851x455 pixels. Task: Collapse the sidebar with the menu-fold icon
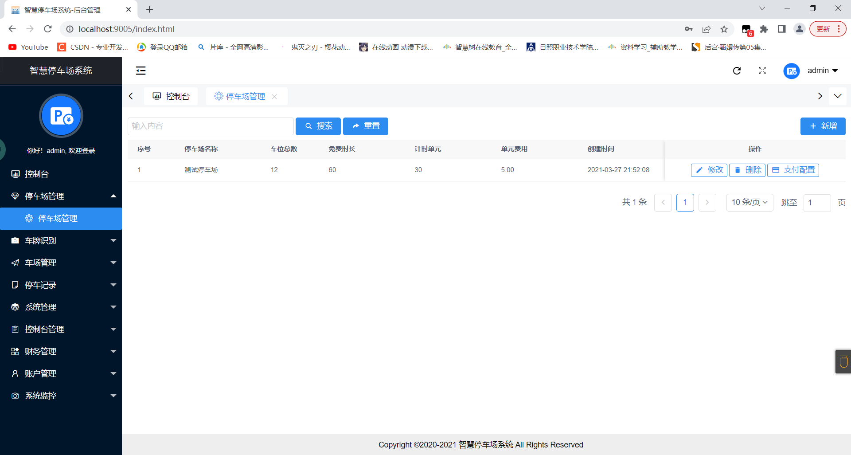point(141,71)
